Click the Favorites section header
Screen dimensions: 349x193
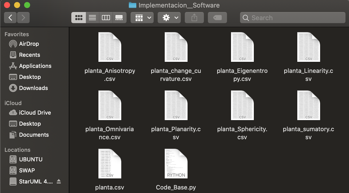[x=17, y=34]
